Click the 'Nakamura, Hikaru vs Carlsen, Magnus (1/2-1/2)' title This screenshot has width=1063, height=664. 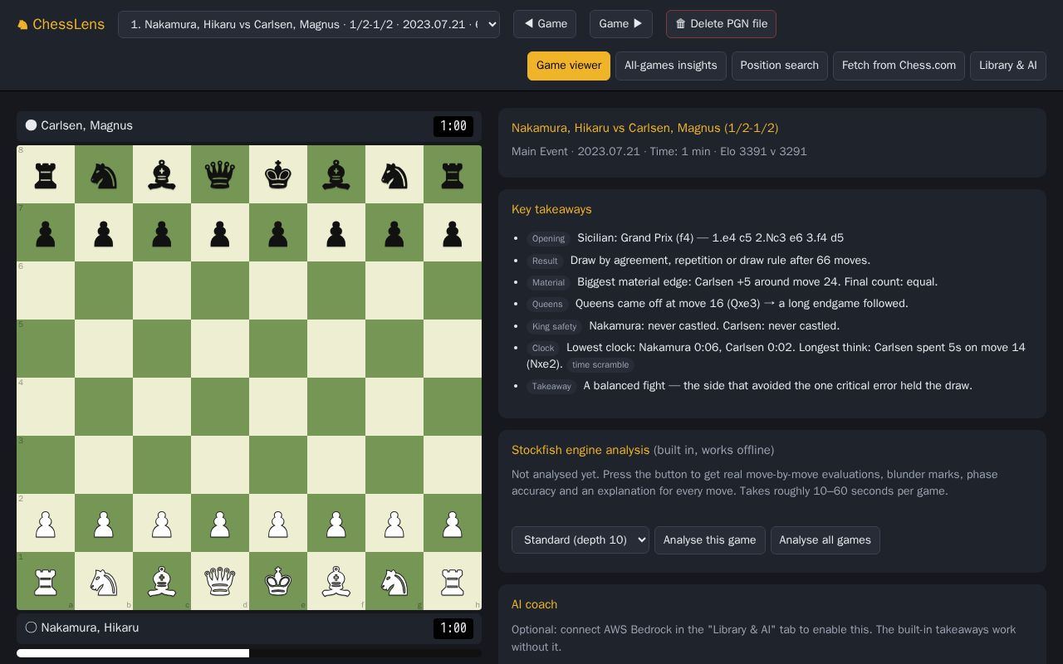pyautogui.click(x=645, y=128)
